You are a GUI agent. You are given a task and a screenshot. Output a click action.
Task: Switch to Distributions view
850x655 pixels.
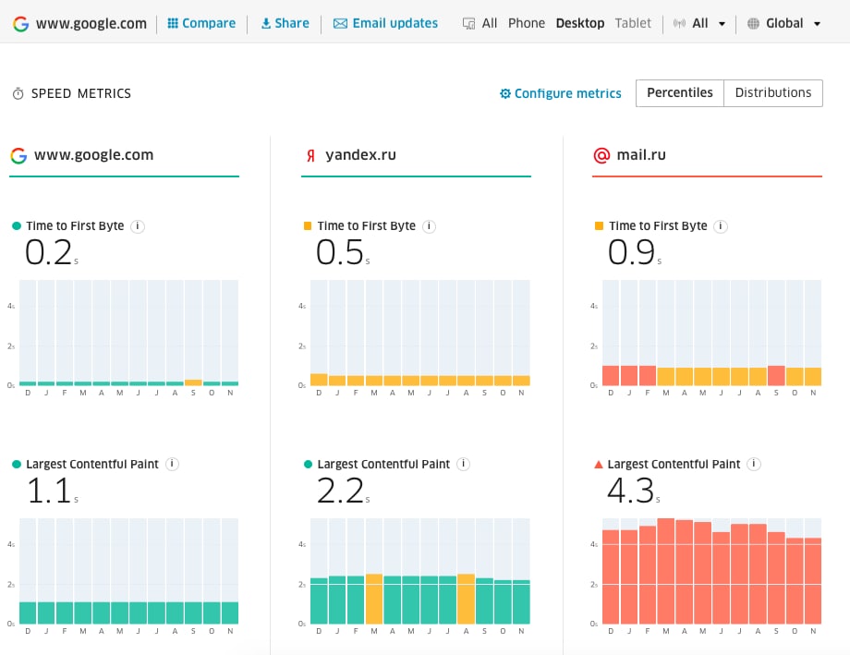tap(772, 93)
